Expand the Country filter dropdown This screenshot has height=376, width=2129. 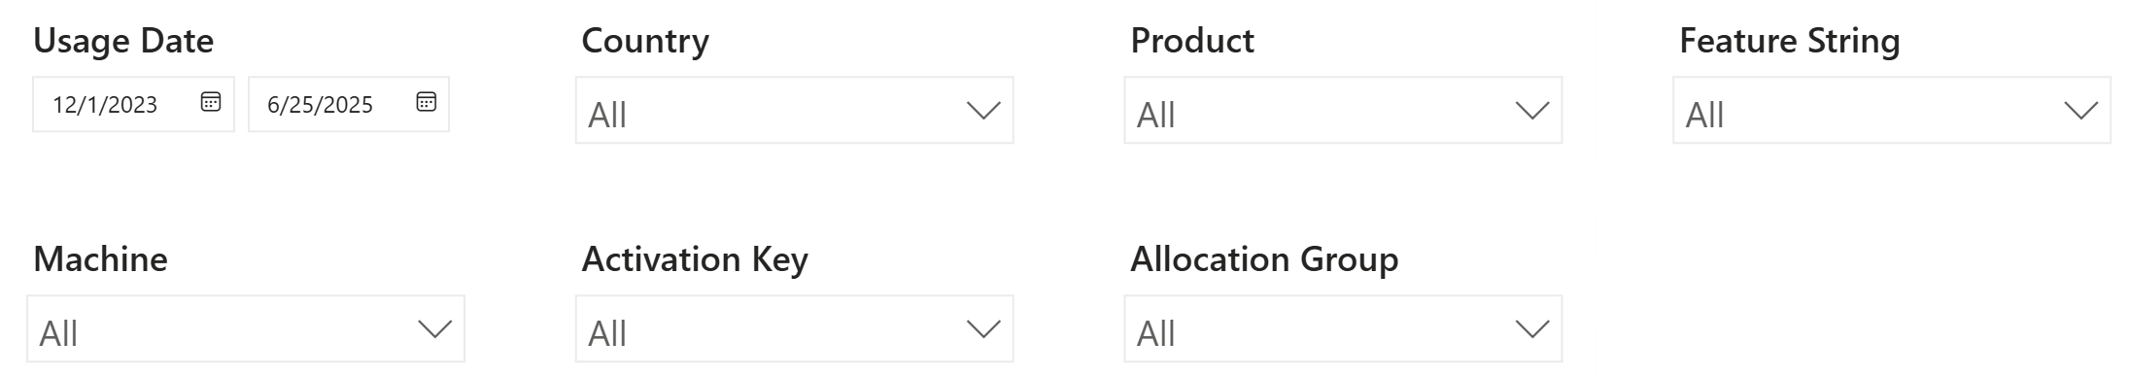click(795, 111)
